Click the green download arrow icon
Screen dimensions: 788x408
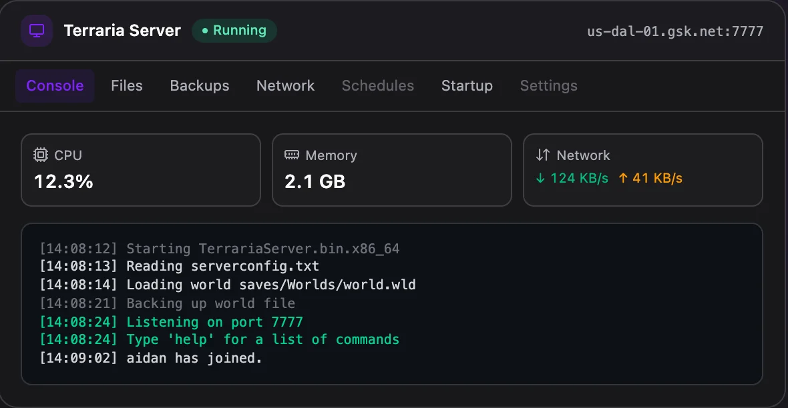click(x=540, y=178)
